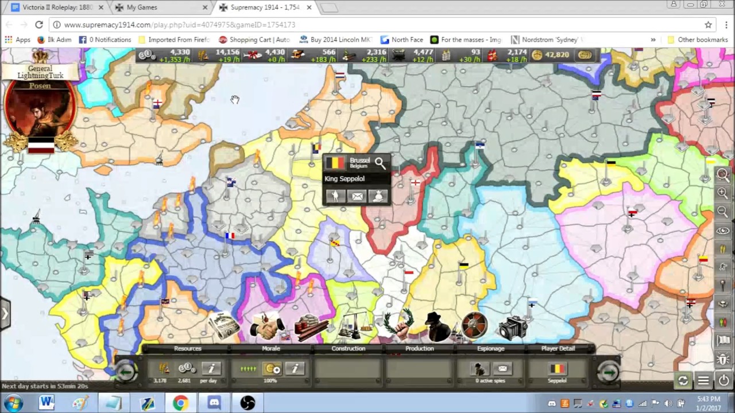
Task: Click the search map magnifier
Action: [723, 175]
